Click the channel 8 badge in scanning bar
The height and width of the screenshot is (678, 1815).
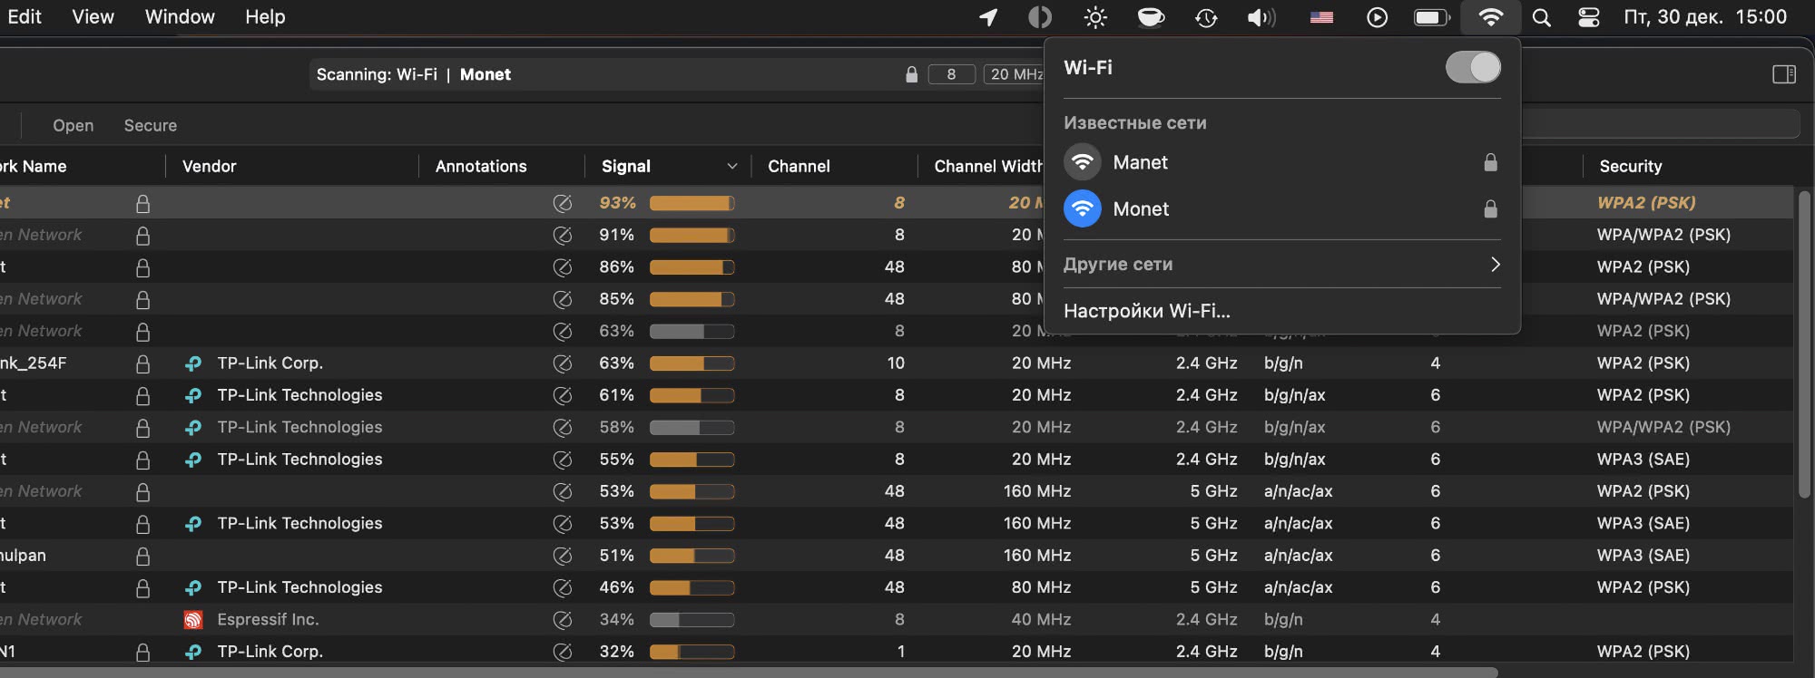tap(951, 74)
